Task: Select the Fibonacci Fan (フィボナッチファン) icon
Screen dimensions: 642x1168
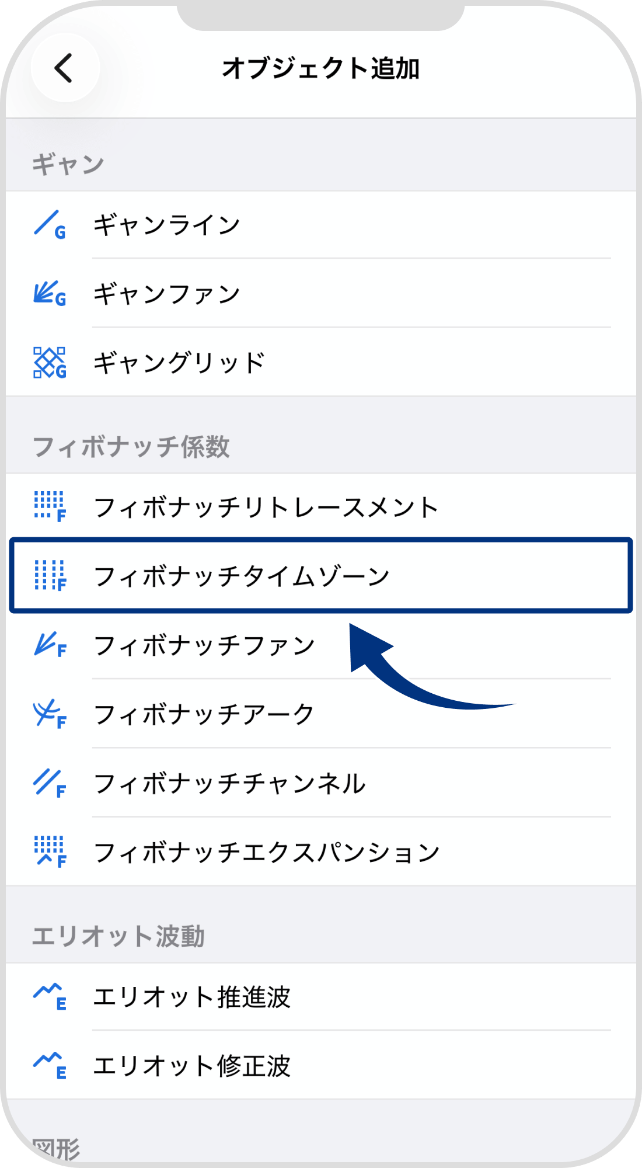Action: (50, 645)
